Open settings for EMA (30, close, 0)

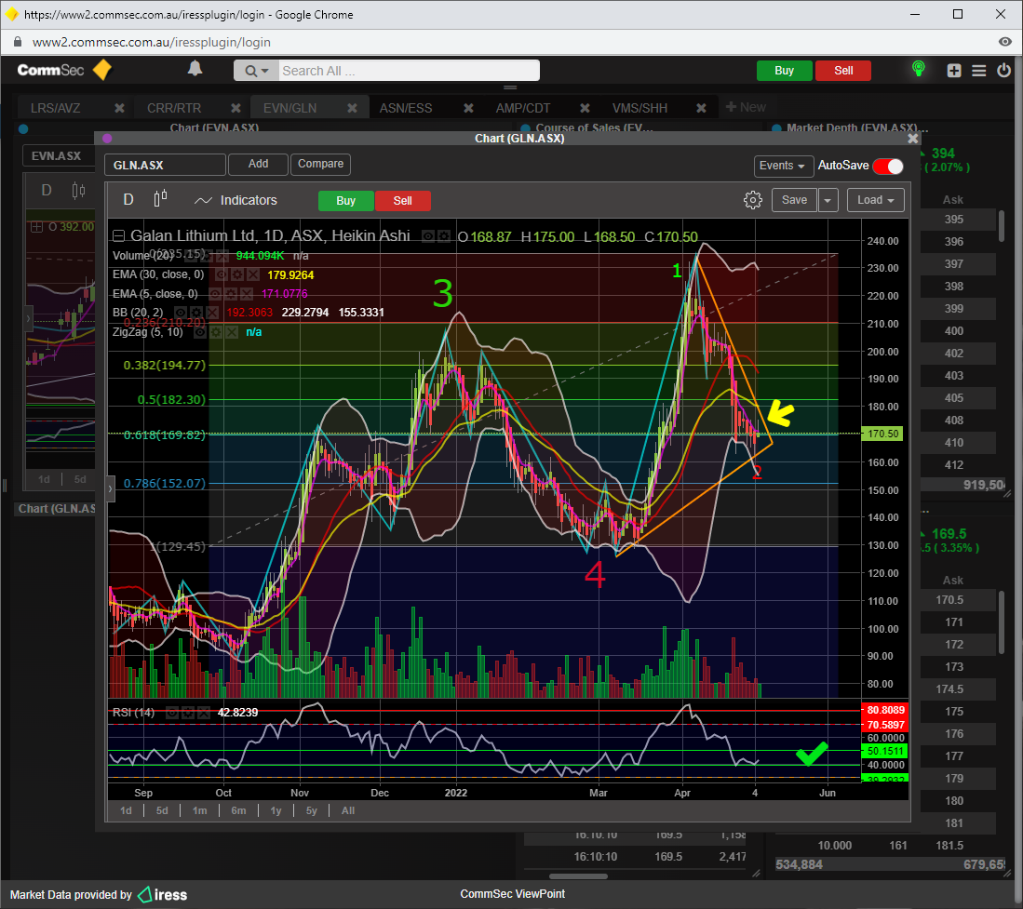coord(237,274)
